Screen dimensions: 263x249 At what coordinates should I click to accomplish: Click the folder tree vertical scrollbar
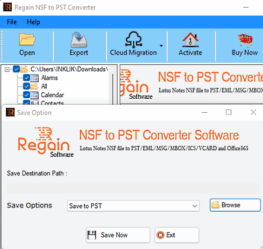tap(113, 89)
